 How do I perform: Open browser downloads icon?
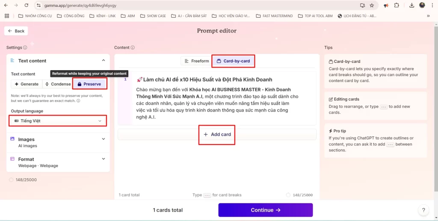coord(411,6)
